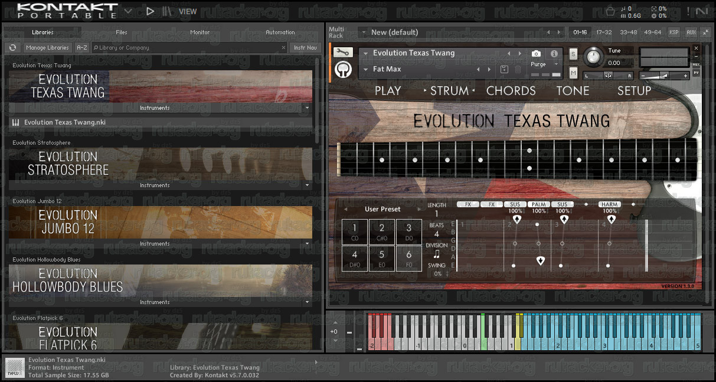Click the Evolution Jumbo 12 library banner
The height and width of the screenshot is (382, 716).
pyautogui.click(x=161, y=222)
